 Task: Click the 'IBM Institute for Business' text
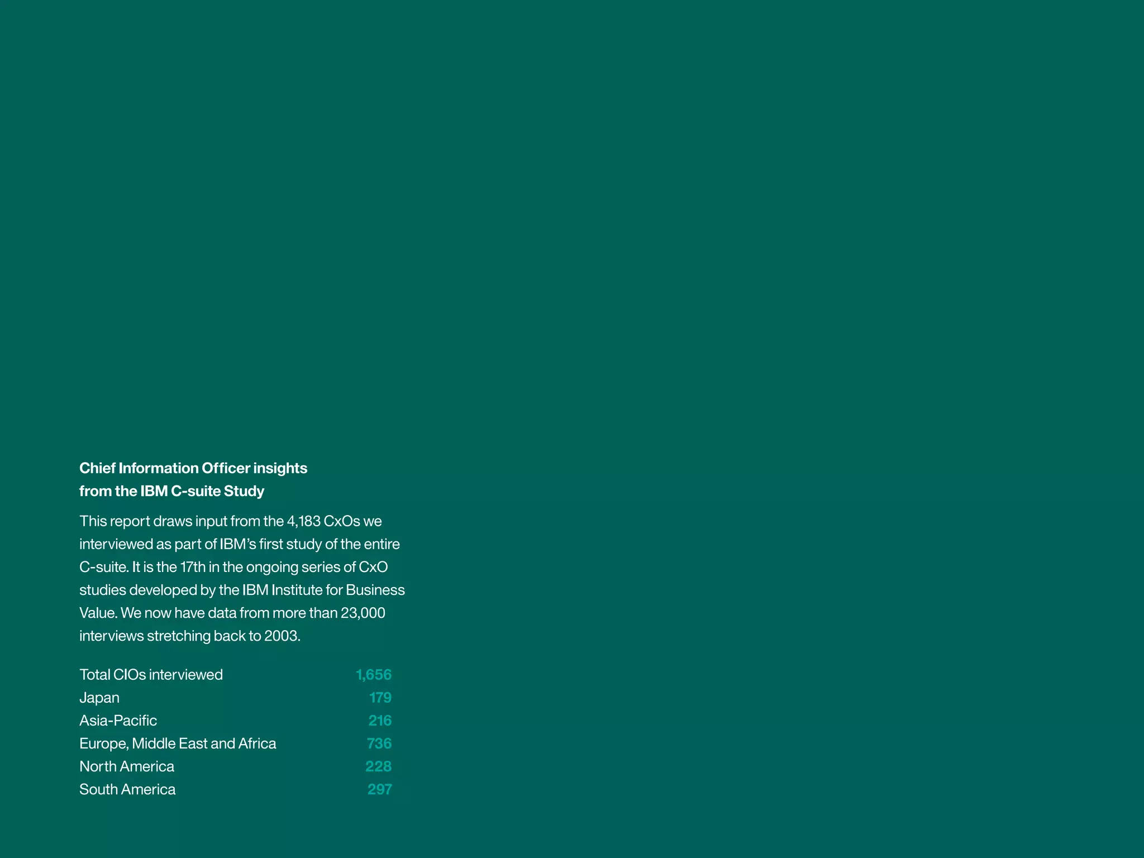click(323, 590)
